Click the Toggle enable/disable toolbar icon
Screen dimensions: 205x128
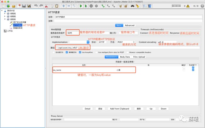pyautogui.click(x=74, y=6)
